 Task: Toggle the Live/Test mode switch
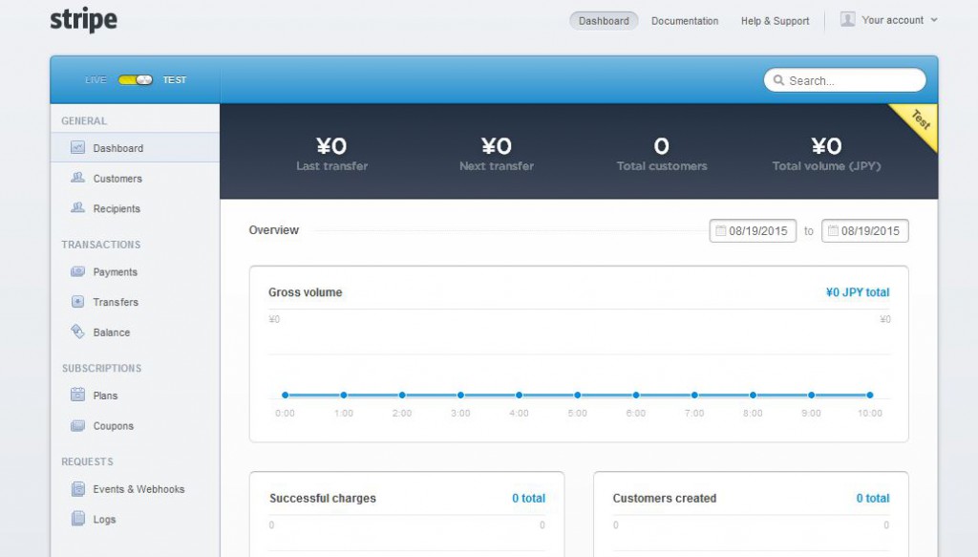pos(136,80)
